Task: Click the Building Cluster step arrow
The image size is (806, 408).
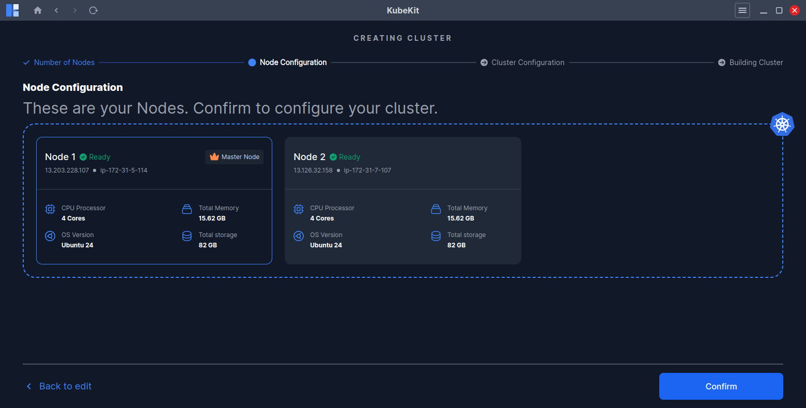Action: [722, 62]
